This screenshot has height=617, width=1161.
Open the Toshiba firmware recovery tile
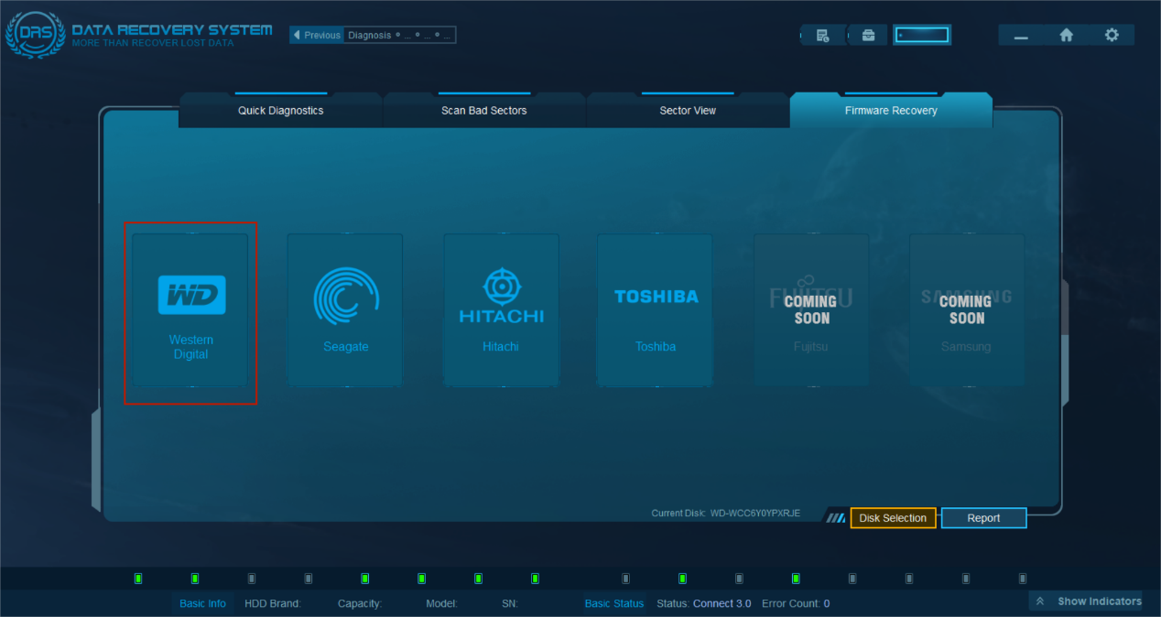click(656, 310)
